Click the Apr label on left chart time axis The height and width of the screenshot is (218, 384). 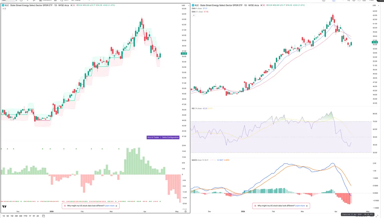tap(145, 211)
